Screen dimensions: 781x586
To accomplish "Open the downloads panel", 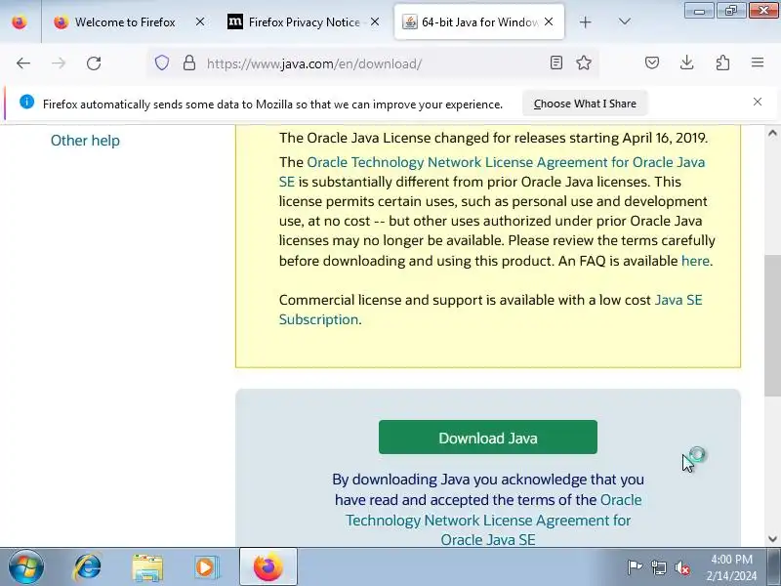I will click(x=687, y=63).
